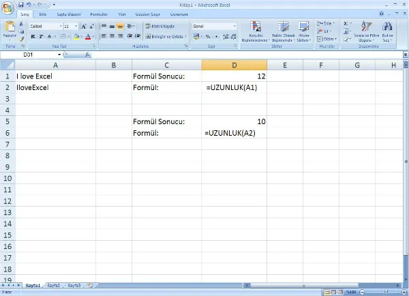Switch to the Formüller ribbon tab
This screenshot has height=296, width=409.
(99, 14)
